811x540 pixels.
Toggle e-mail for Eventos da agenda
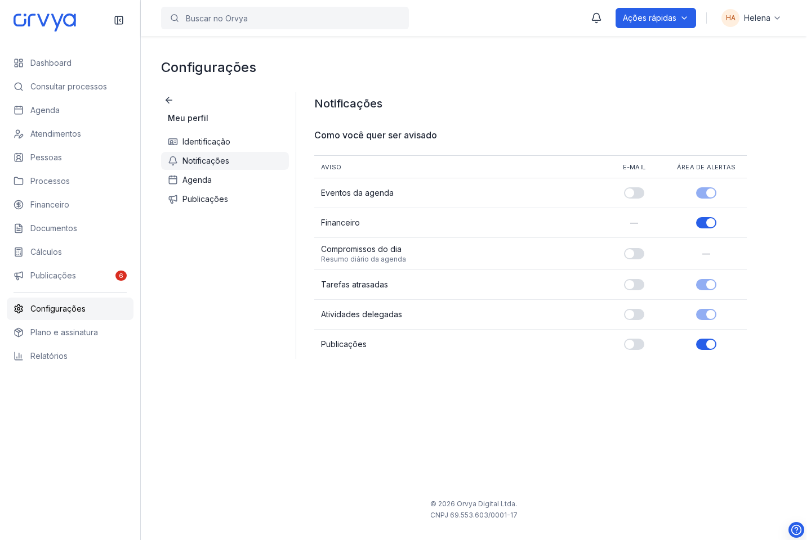pyautogui.click(x=634, y=193)
